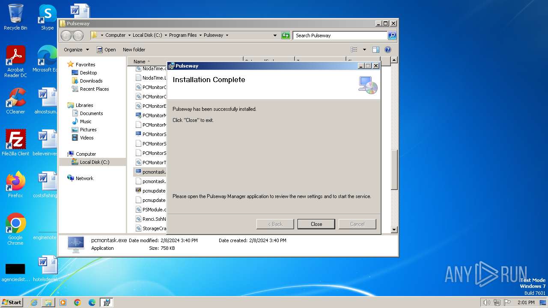Screen dimensions: 548x308
Task: Expand the Program Files breadcrumb arrow
Action: (x=200, y=36)
